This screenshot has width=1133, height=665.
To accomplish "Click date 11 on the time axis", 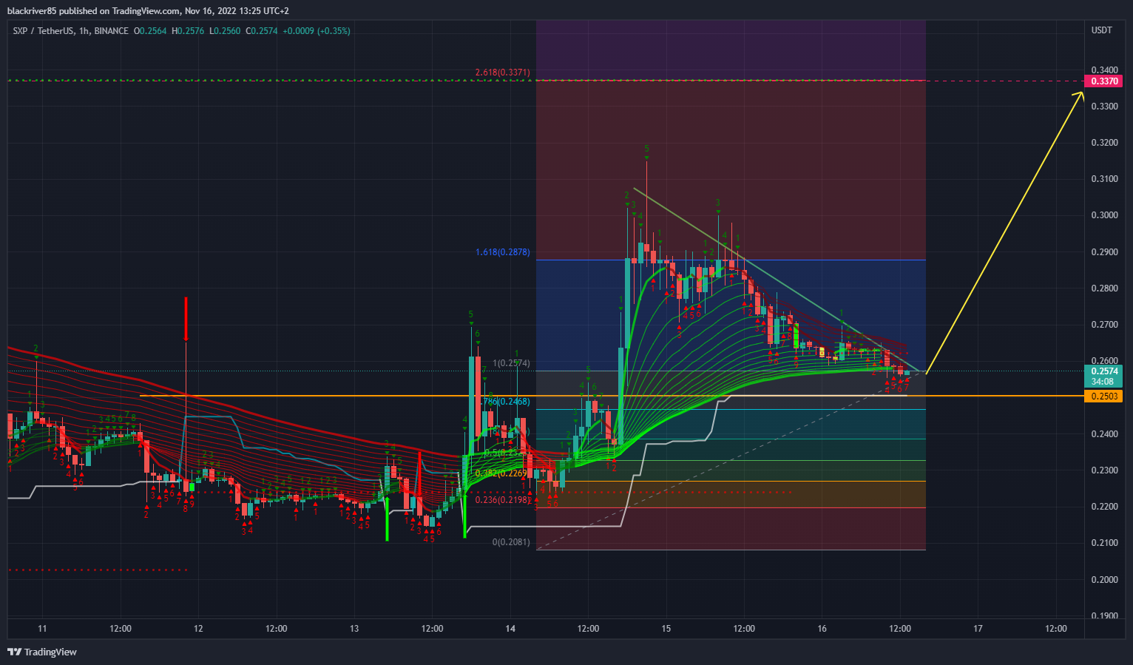I will 42,629.
